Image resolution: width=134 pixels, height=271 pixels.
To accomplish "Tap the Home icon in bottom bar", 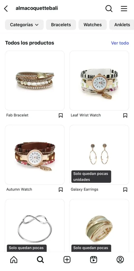I will click(x=14, y=260).
